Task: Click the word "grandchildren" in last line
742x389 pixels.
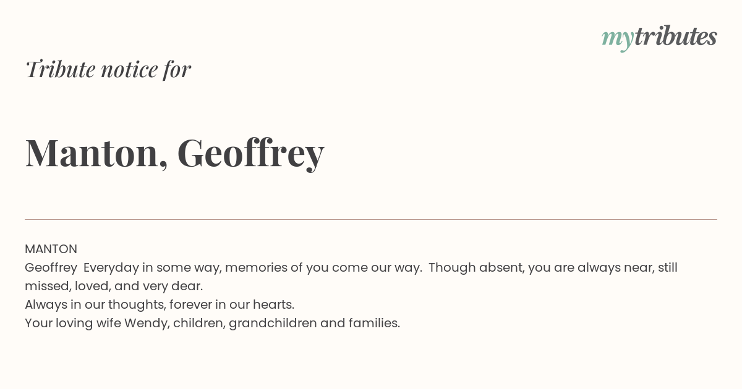Action: pos(273,324)
